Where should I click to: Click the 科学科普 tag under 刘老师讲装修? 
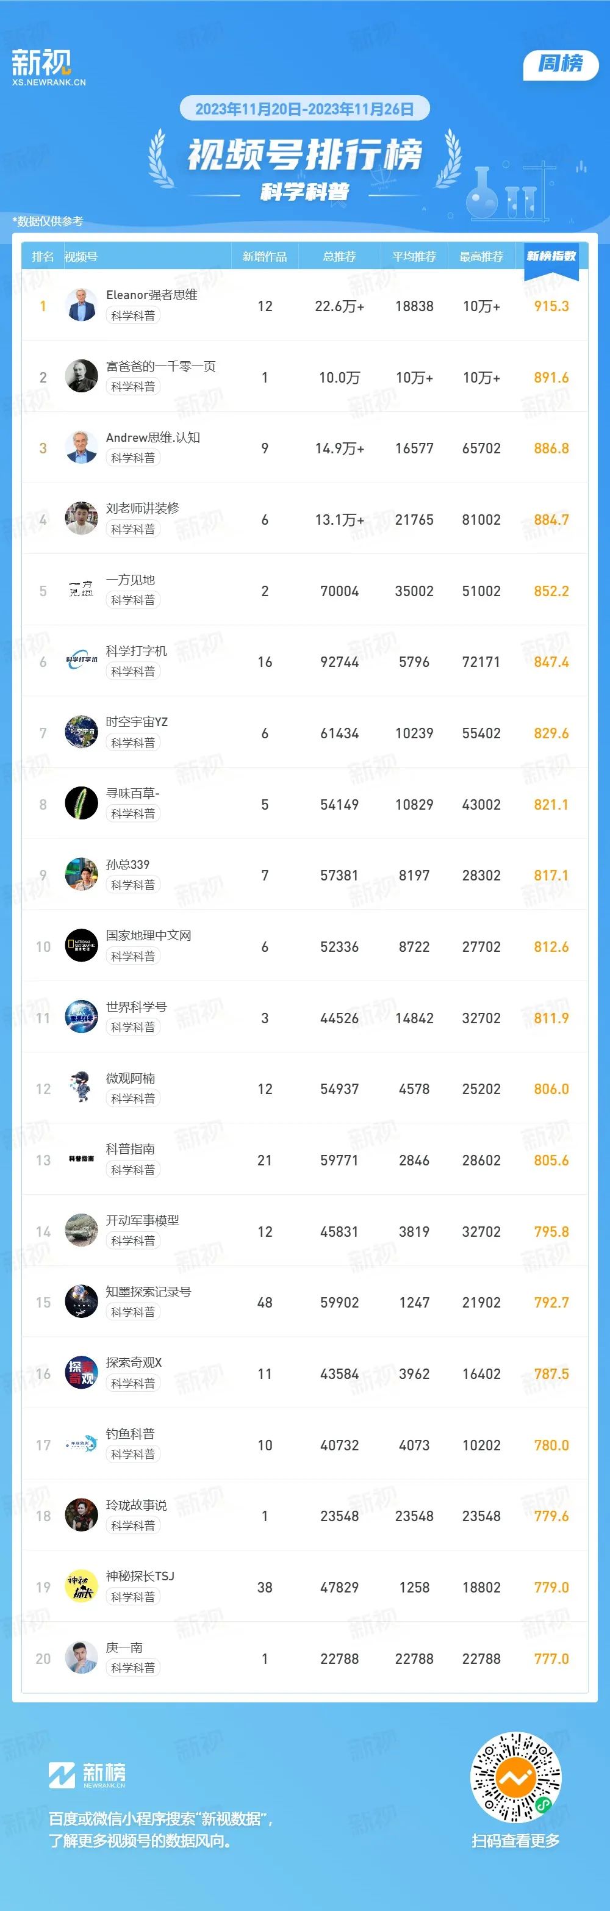(x=133, y=529)
